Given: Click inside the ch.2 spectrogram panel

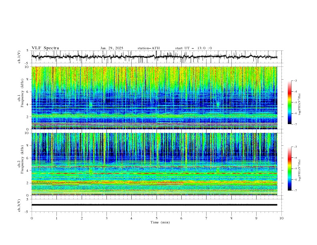Looking at the screenshot, I should click(154, 164).
